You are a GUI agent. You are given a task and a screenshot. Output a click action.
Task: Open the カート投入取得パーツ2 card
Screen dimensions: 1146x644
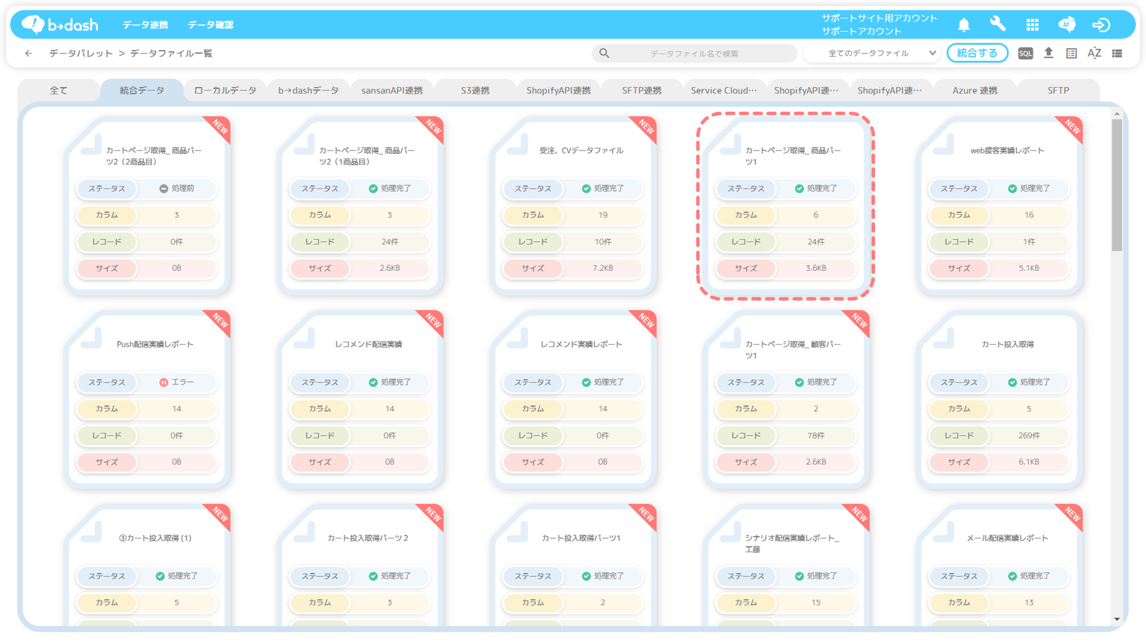tap(360, 566)
